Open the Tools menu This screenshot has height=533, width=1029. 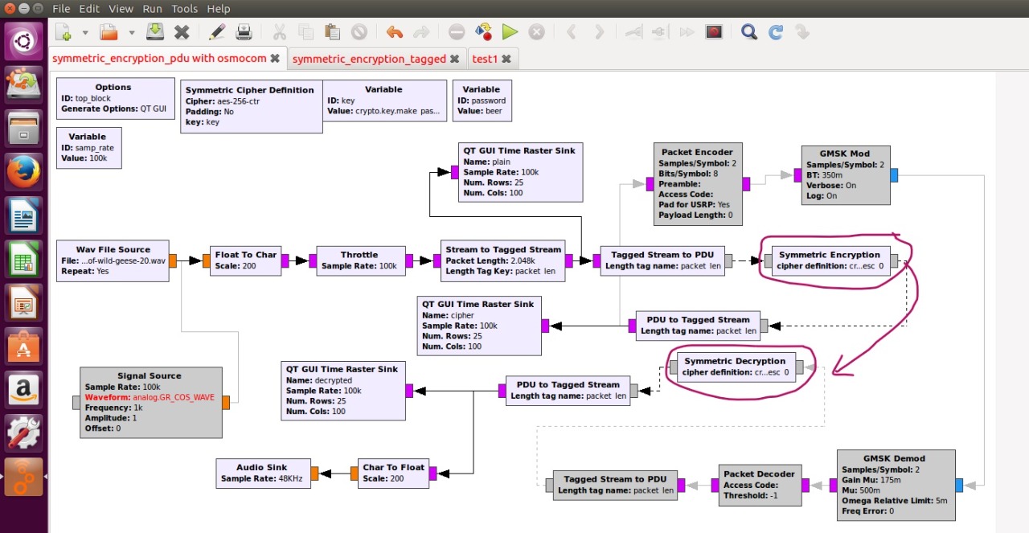tap(184, 9)
